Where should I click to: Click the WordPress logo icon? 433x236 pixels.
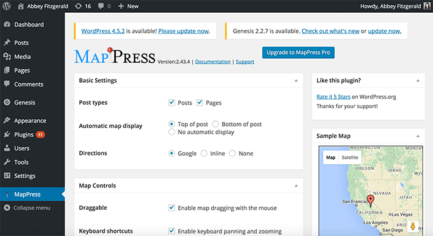[7, 6]
